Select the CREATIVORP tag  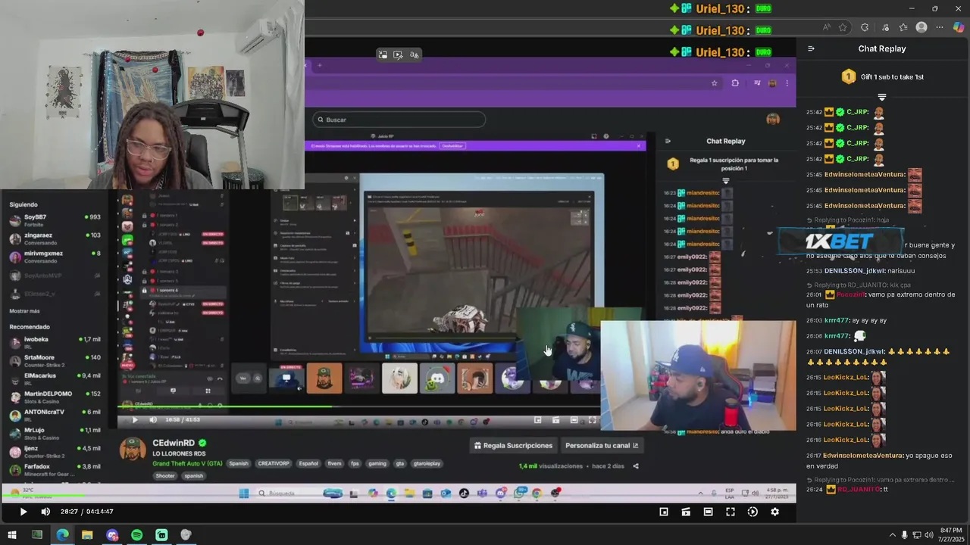point(274,463)
